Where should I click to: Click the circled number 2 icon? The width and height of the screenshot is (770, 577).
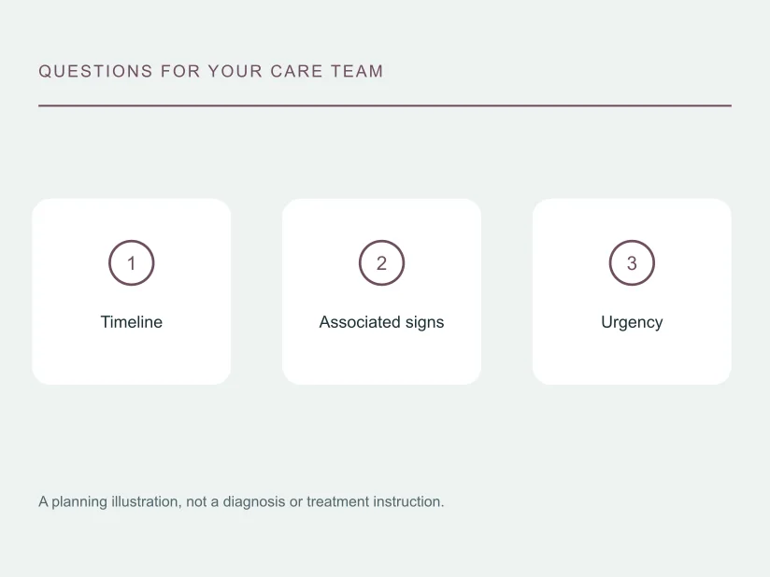click(381, 263)
